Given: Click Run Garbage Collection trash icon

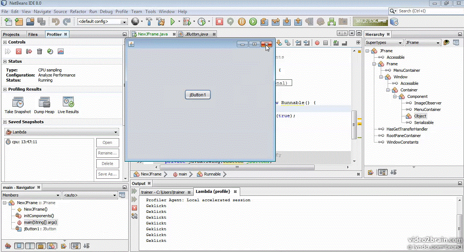Looking at the screenshot, I should coord(40,51).
